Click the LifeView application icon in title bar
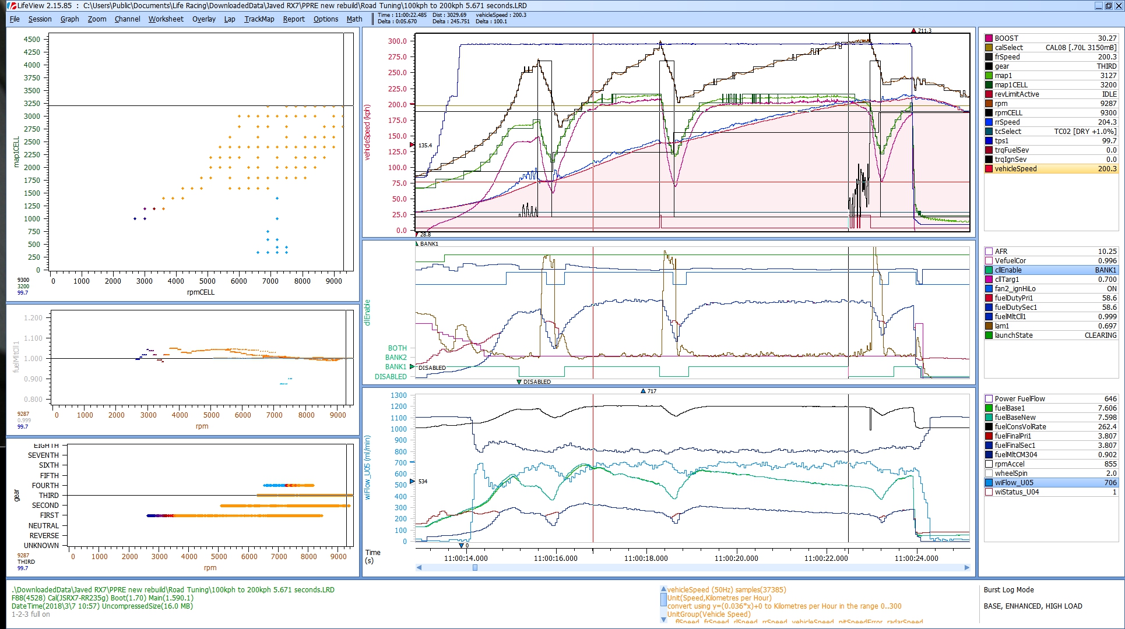The width and height of the screenshot is (1125, 629). point(12,5)
